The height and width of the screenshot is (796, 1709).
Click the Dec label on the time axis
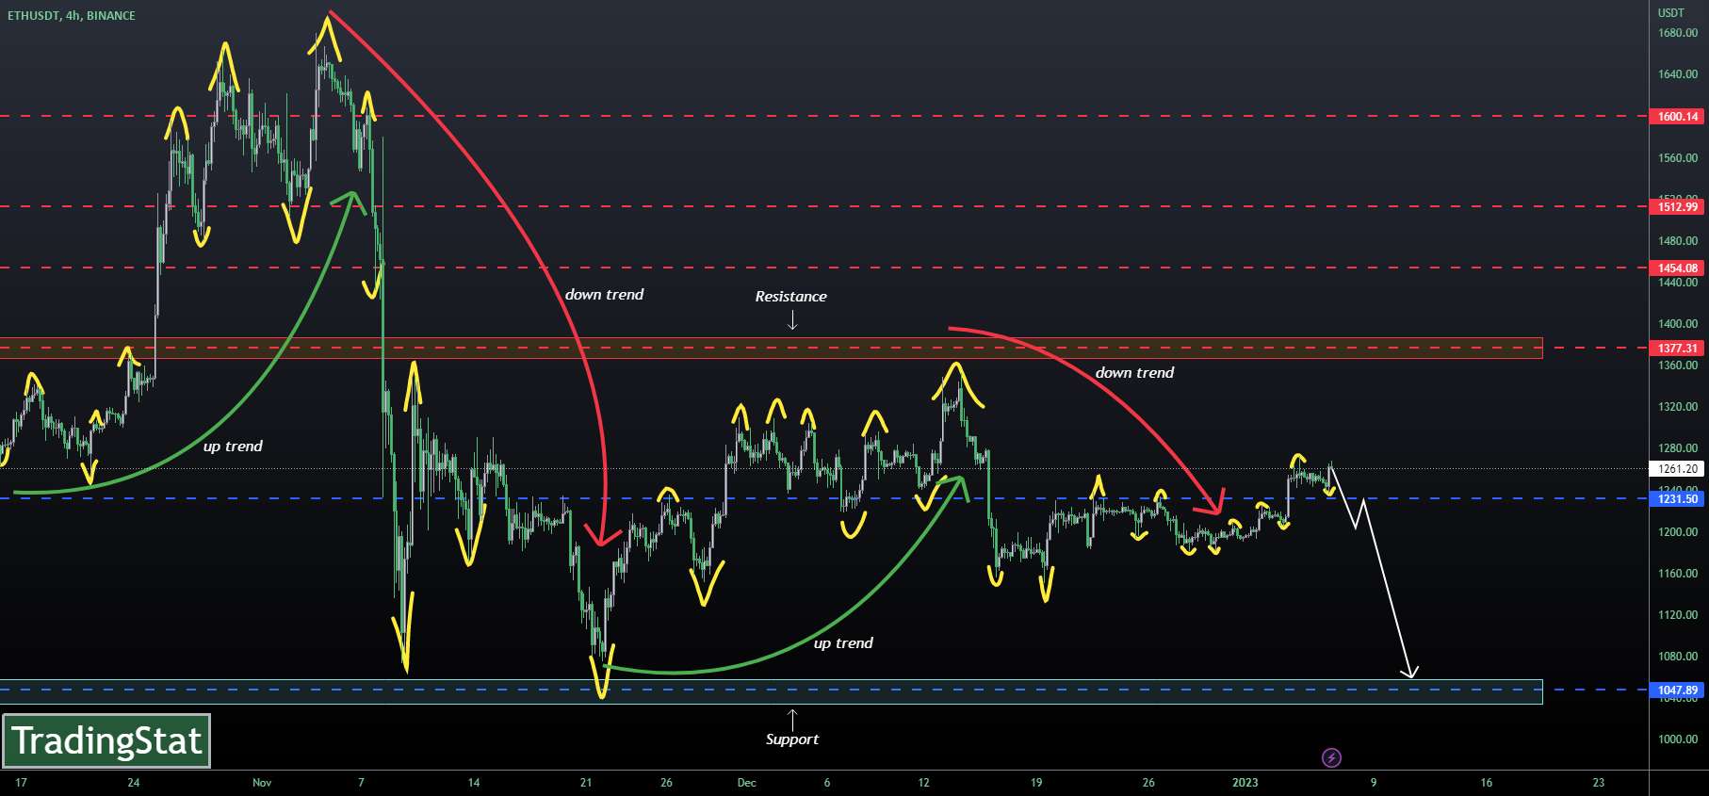[746, 783]
